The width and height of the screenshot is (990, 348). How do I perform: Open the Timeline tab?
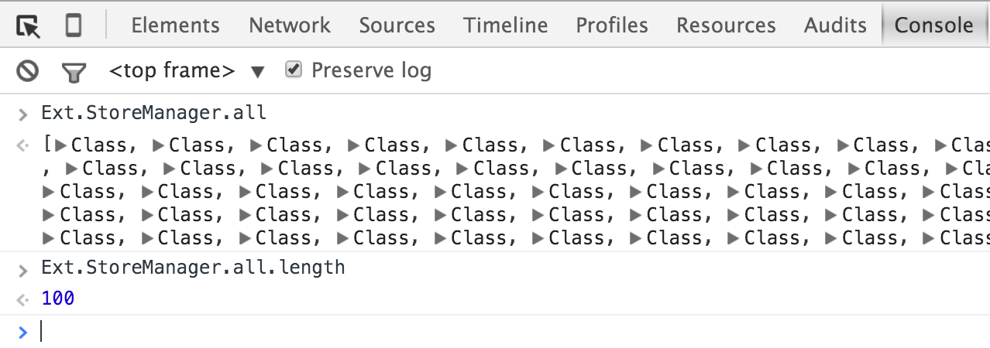click(506, 26)
